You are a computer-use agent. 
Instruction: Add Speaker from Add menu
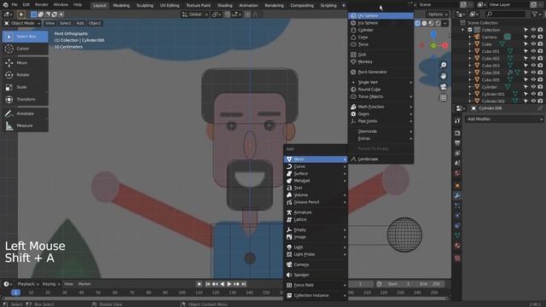pyautogui.click(x=316, y=275)
